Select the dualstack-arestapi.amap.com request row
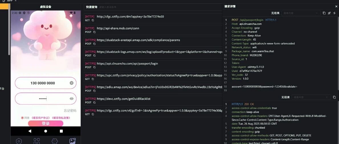Screen dimensions: 339x144 point(153,42)
